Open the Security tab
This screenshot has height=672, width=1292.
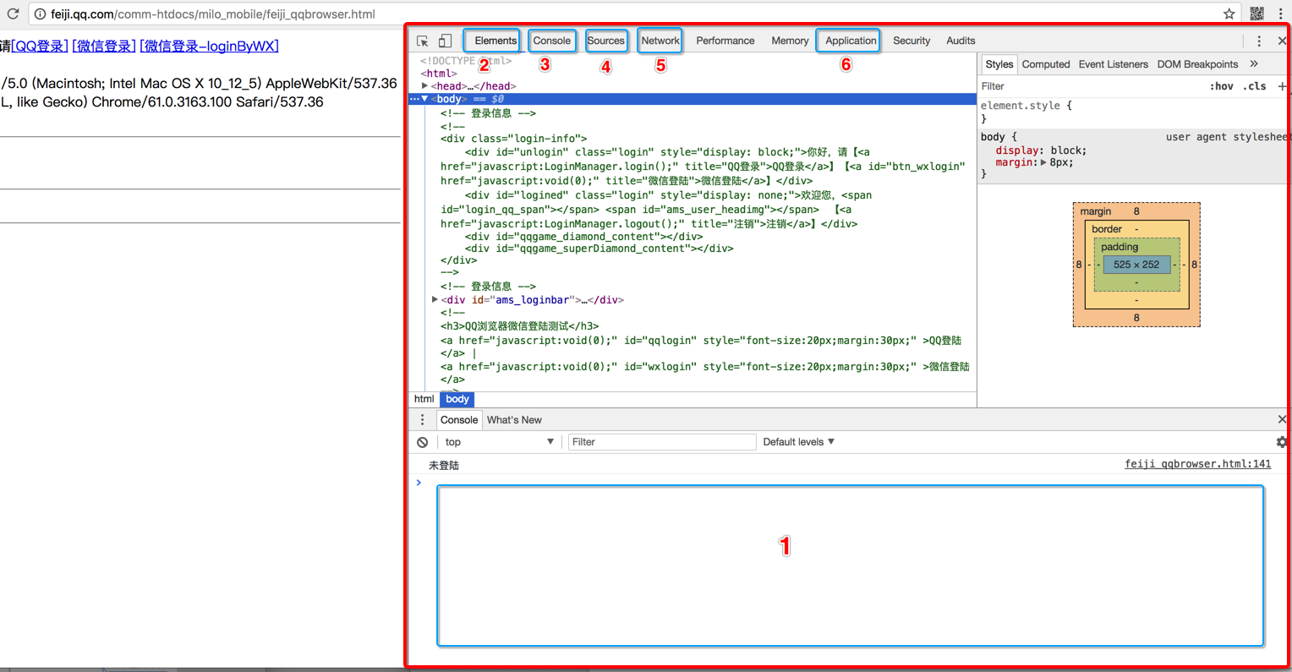pos(912,41)
